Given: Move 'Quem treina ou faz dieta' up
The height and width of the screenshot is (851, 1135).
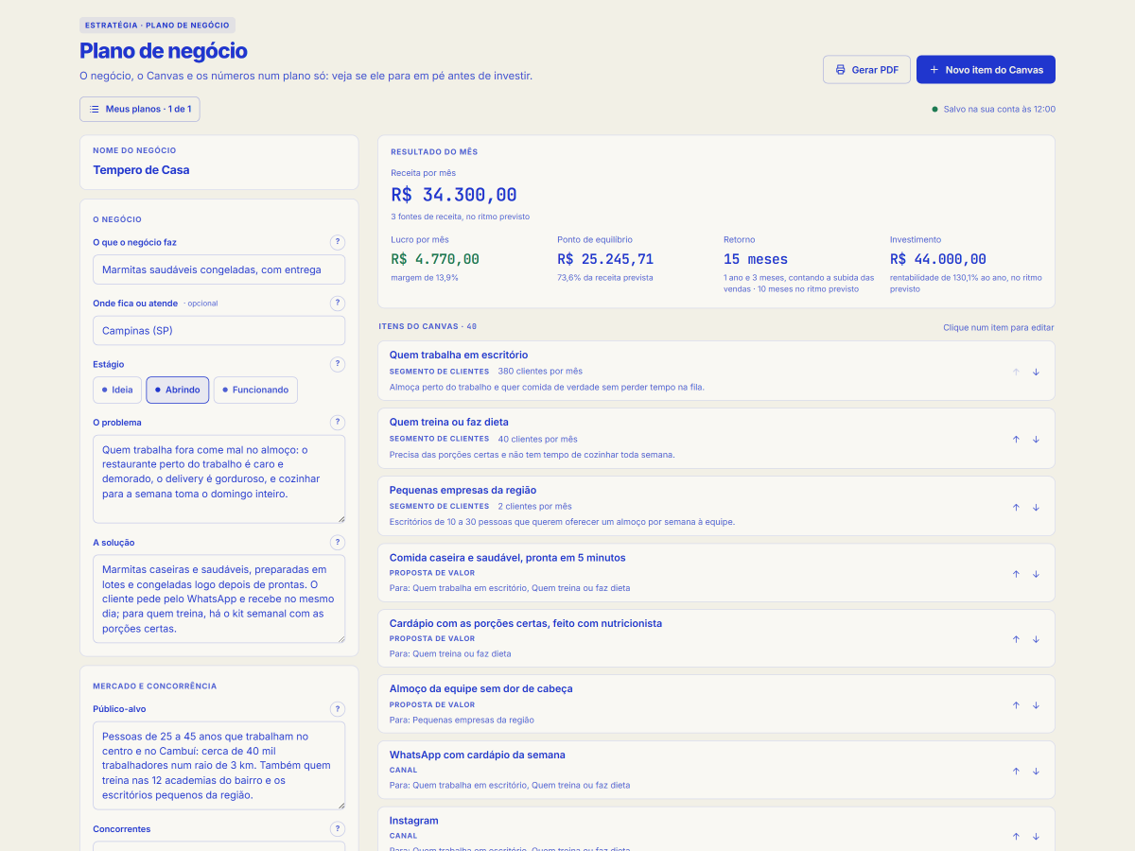Looking at the screenshot, I should [x=1016, y=439].
